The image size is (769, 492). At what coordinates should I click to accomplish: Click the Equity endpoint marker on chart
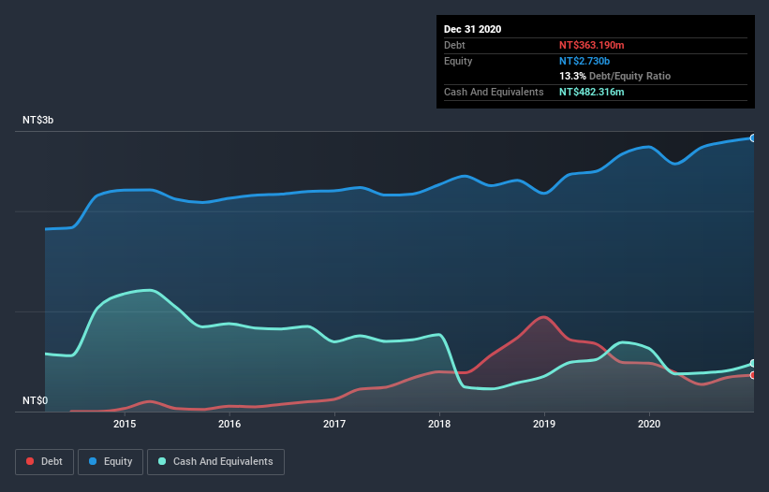tap(753, 138)
